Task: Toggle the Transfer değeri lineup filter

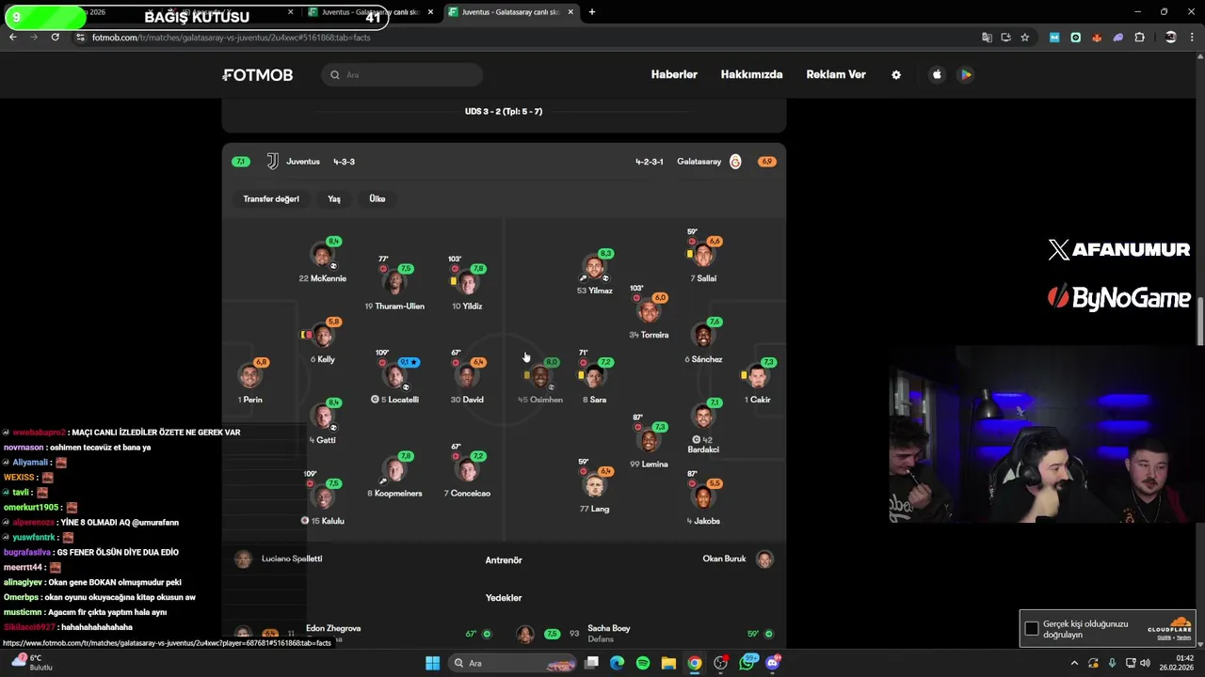Action: click(271, 199)
